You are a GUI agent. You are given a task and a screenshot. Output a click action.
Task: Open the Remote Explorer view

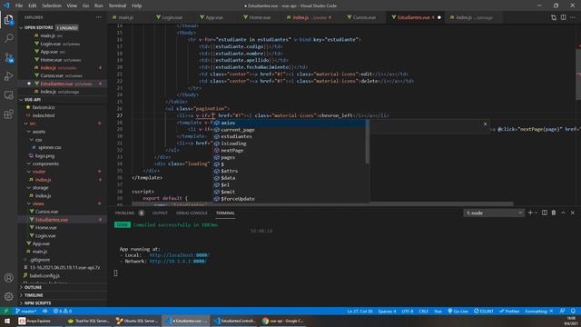point(8,95)
